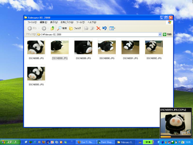Open the ヘルプ (Help) menu
Screen dimensions: 193x145
click(92, 22)
